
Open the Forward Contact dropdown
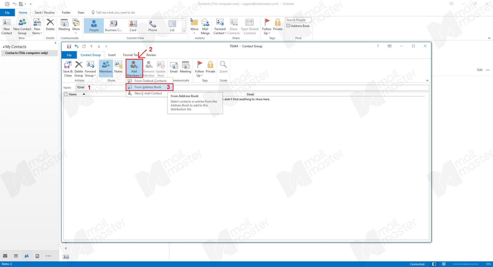click(x=220, y=27)
